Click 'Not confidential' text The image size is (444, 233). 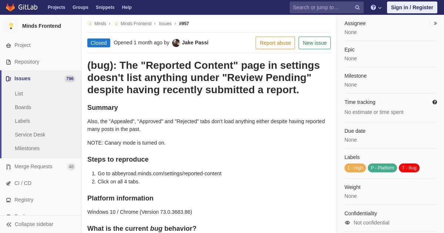(371, 223)
